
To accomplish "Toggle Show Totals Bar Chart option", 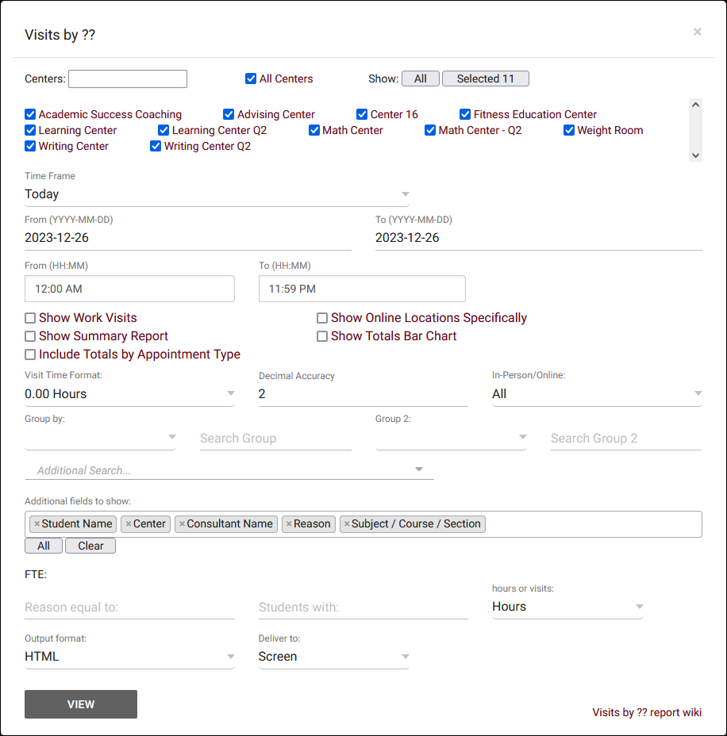I will pyautogui.click(x=322, y=336).
